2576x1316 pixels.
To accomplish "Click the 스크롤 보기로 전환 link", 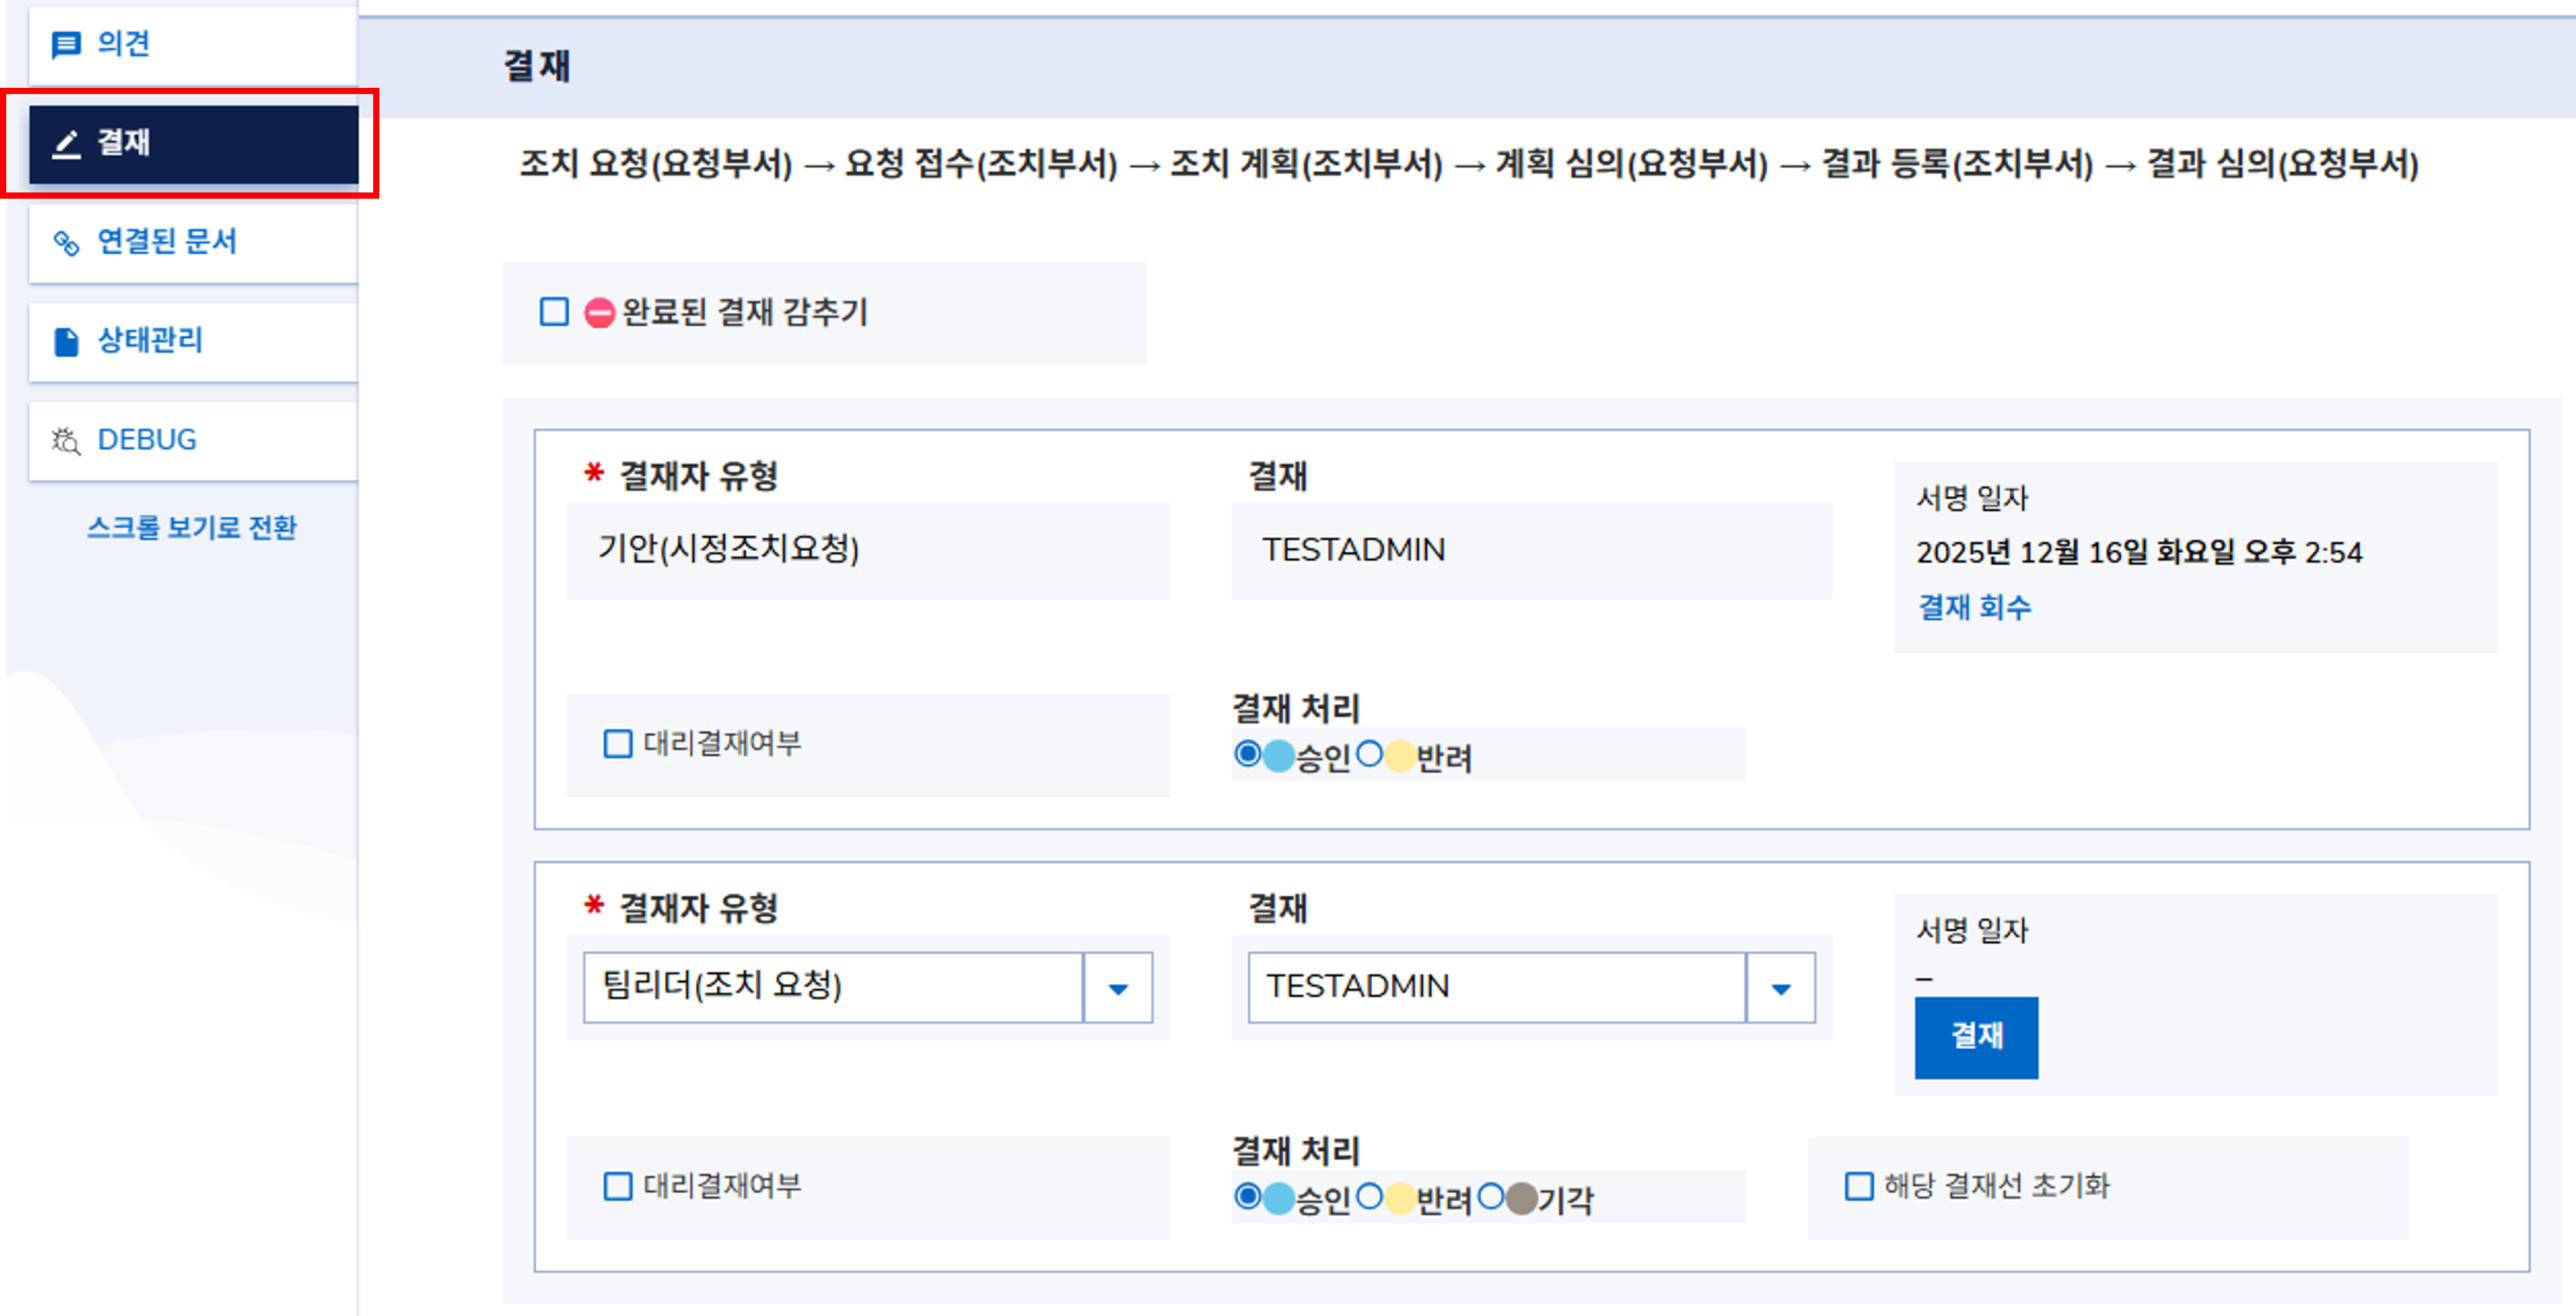I will (x=192, y=528).
